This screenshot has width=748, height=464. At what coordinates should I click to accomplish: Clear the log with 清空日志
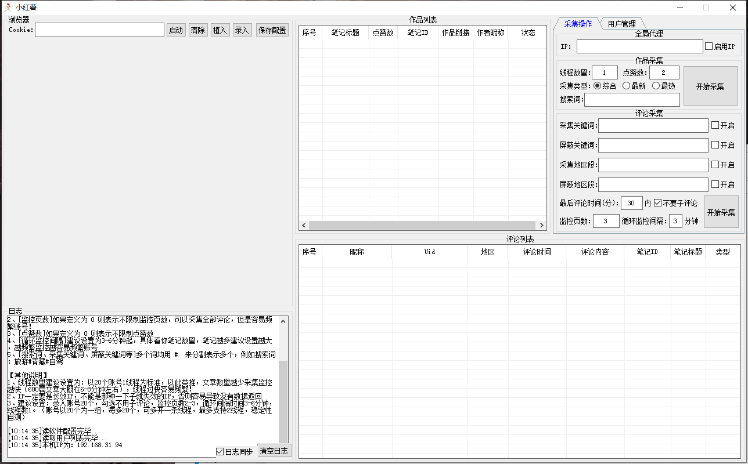pyautogui.click(x=274, y=451)
